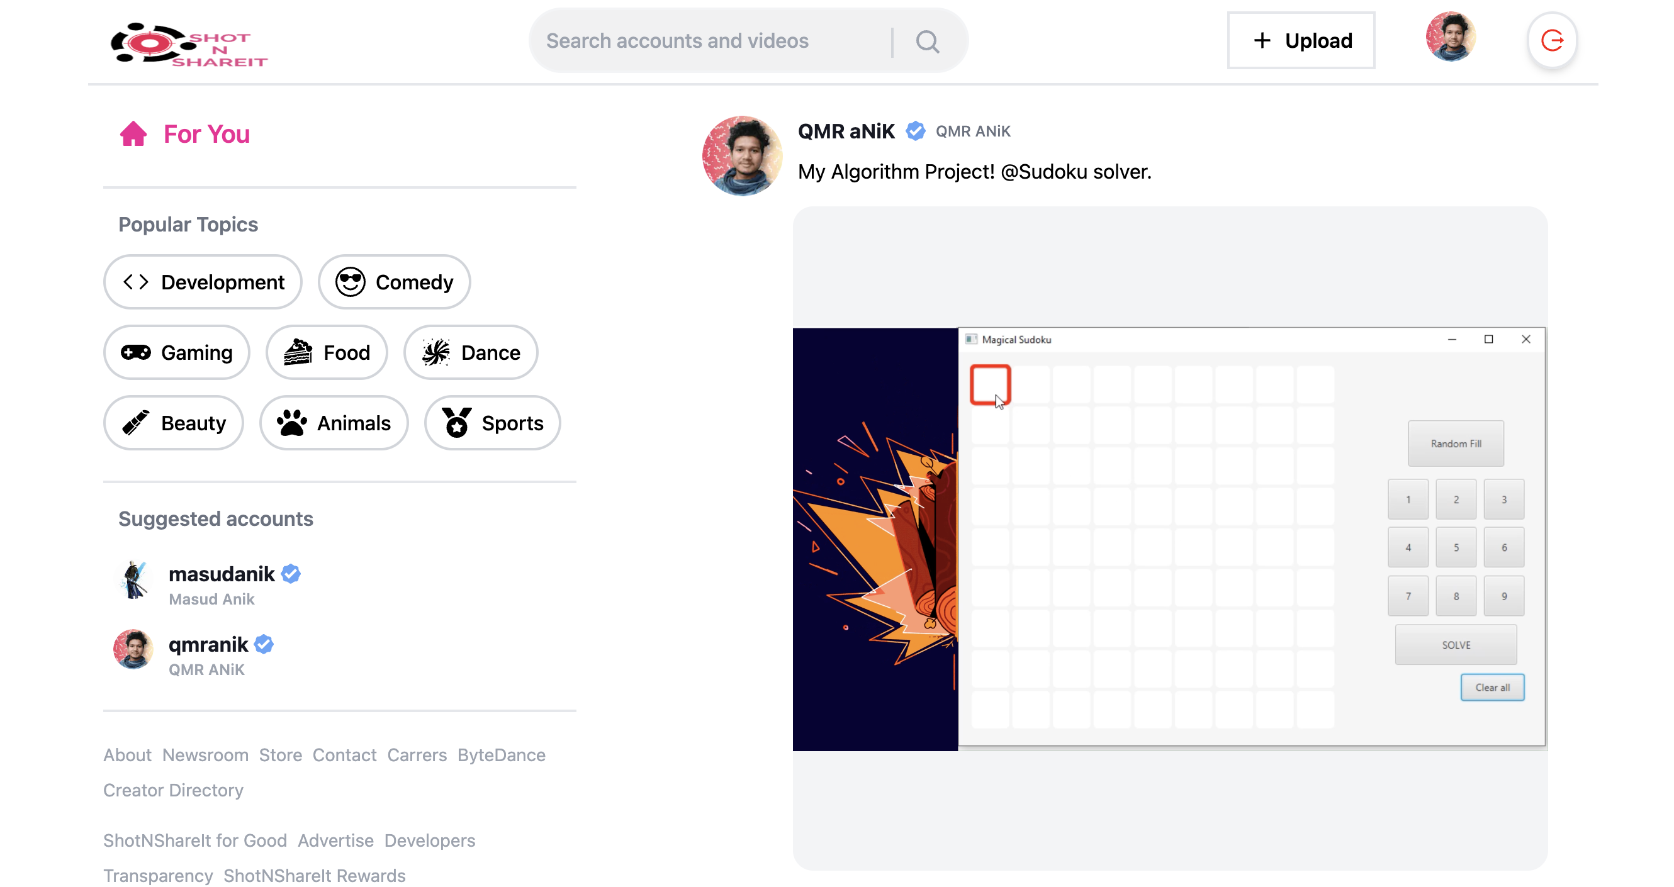Screen dimensions: 1674x887
Task: Click the Upload button
Action: (x=1300, y=40)
